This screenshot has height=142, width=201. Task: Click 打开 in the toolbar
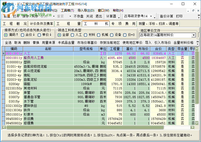coord(16,16)
